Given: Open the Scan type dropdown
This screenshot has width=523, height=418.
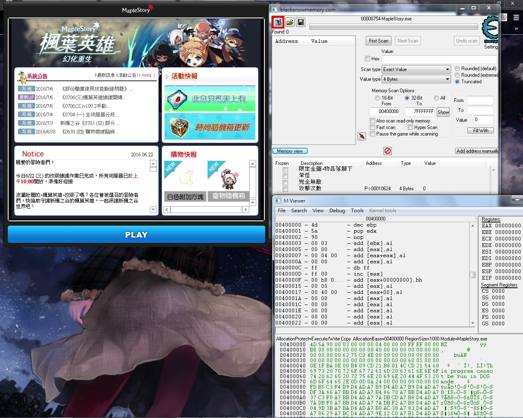Looking at the screenshot, I should [x=416, y=69].
